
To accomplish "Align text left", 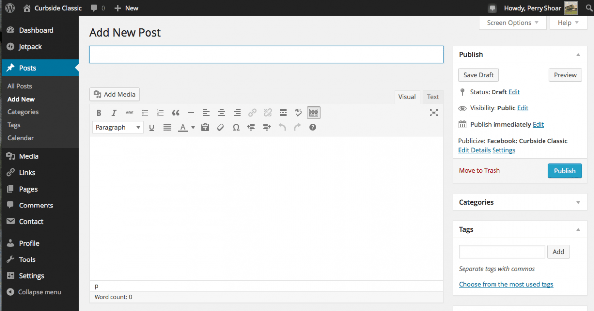I will [206, 113].
